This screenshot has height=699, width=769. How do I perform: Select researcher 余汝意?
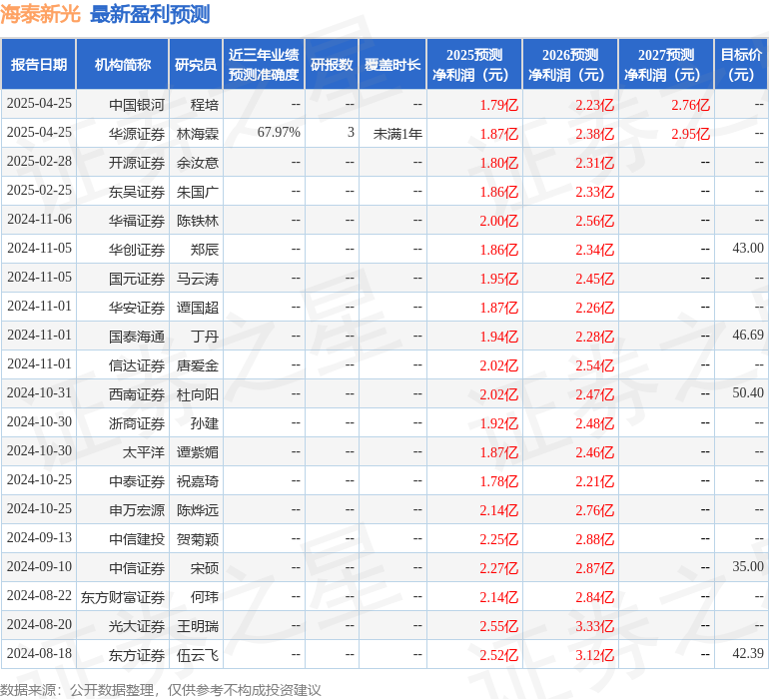[x=198, y=163]
